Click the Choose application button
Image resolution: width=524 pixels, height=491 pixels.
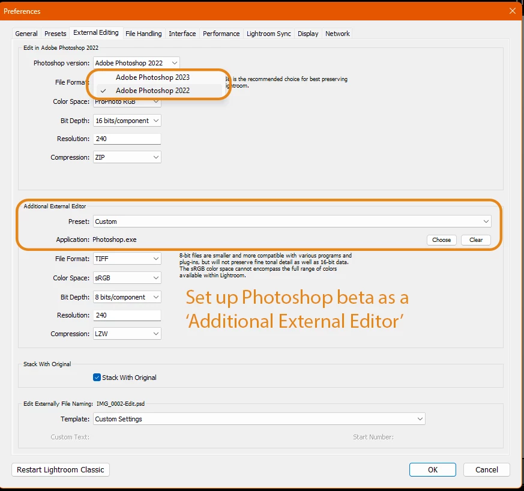[x=441, y=240]
